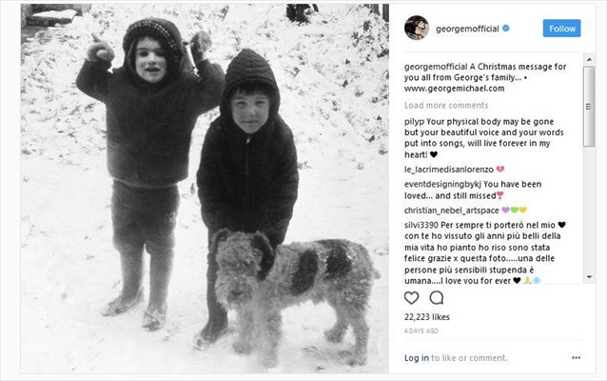Click the 4 DAYS AGO timestamp
607x381 pixels.
(421, 331)
